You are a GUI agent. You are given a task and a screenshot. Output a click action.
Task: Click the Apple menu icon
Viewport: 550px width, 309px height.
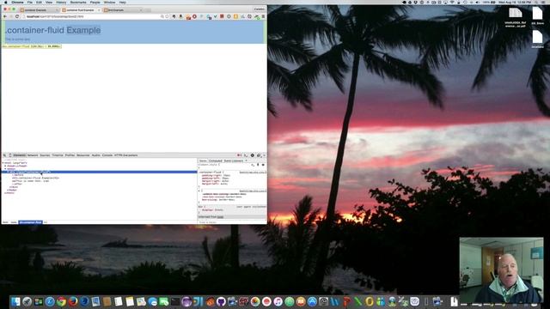point(5,2)
